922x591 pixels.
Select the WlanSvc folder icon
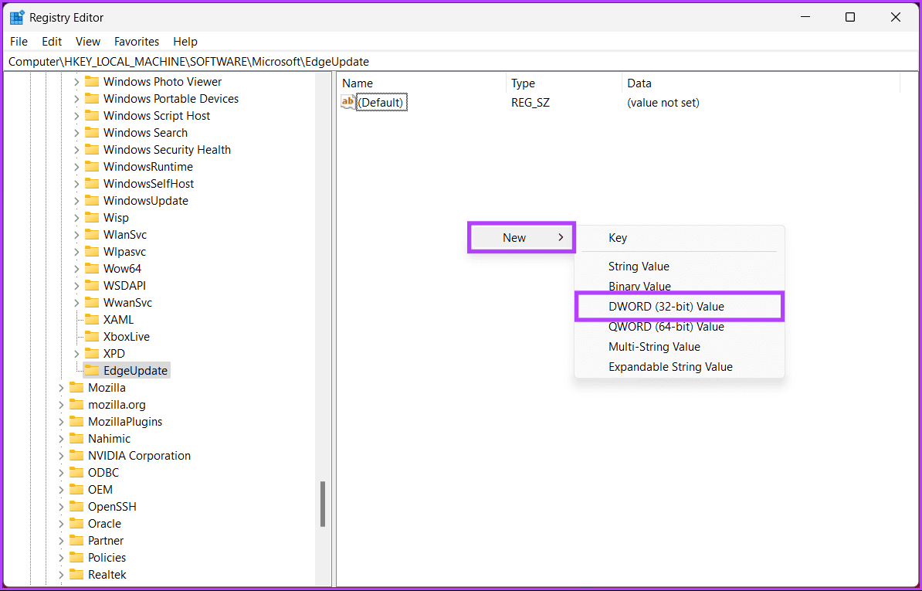92,235
